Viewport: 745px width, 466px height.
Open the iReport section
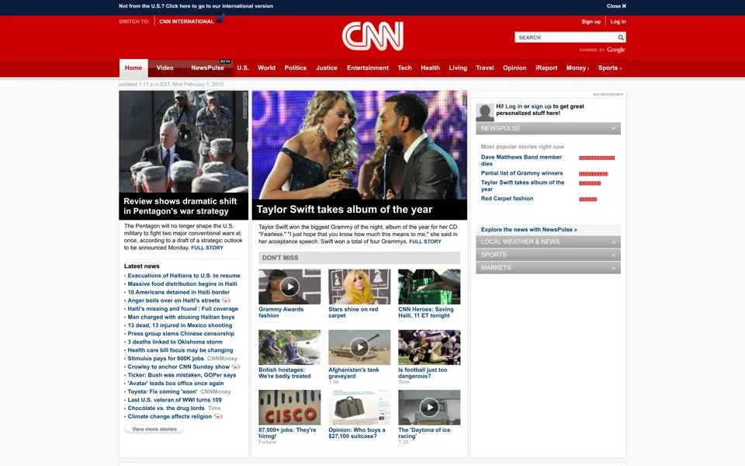coord(546,68)
